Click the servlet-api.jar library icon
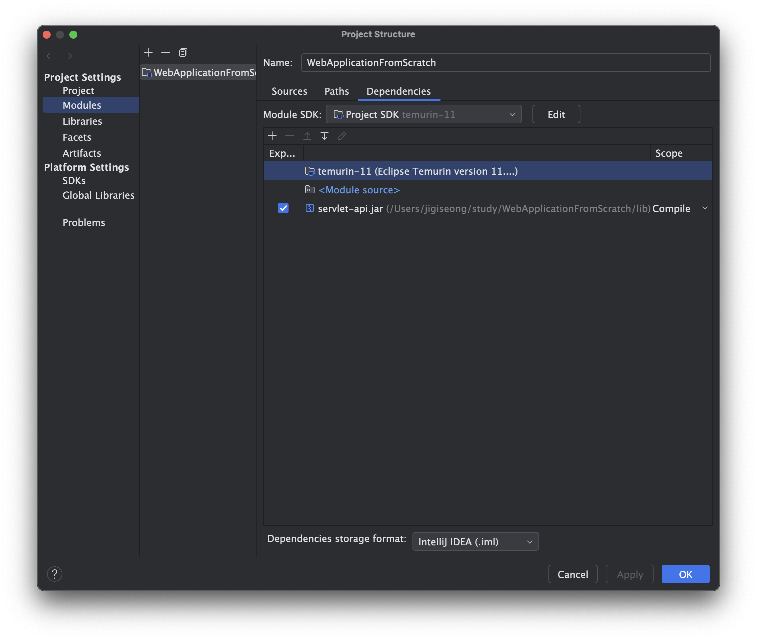This screenshot has width=757, height=640. (x=310, y=208)
